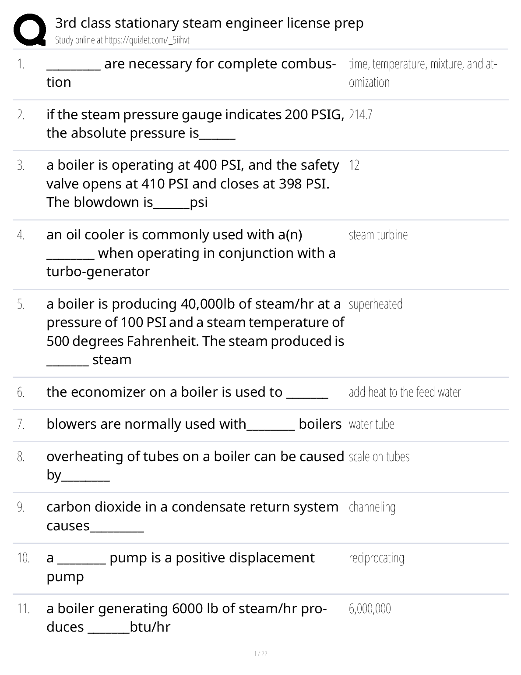Click the answer 'superheated'
This screenshot has width=521, height=675.
pos(376,304)
